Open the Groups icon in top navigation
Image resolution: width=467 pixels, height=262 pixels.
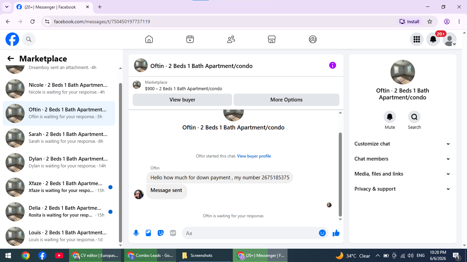[x=313, y=39]
